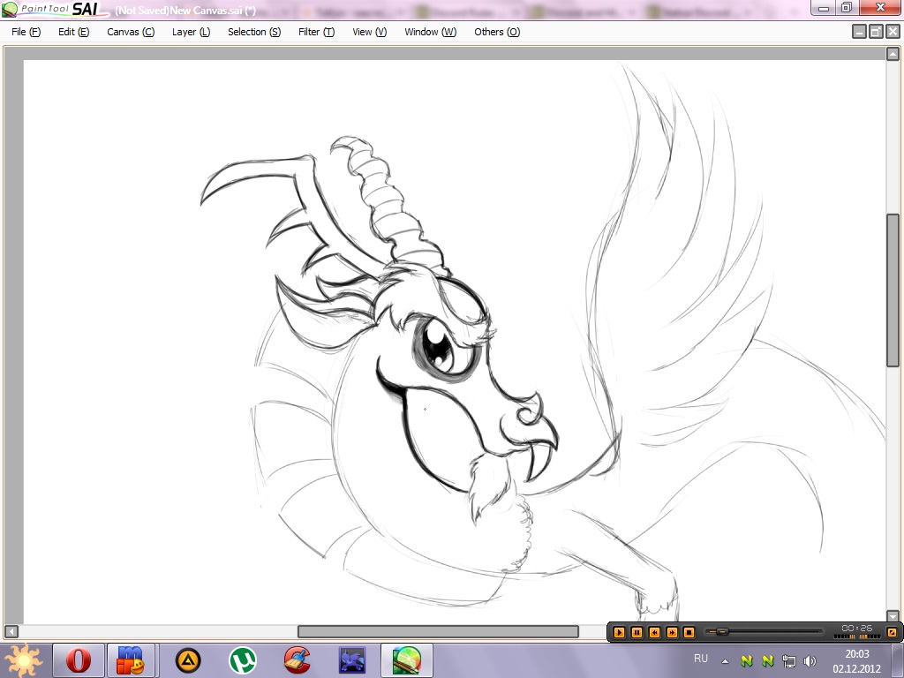Open the View menu
This screenshot has width=904, height=678.
(369, 32)
